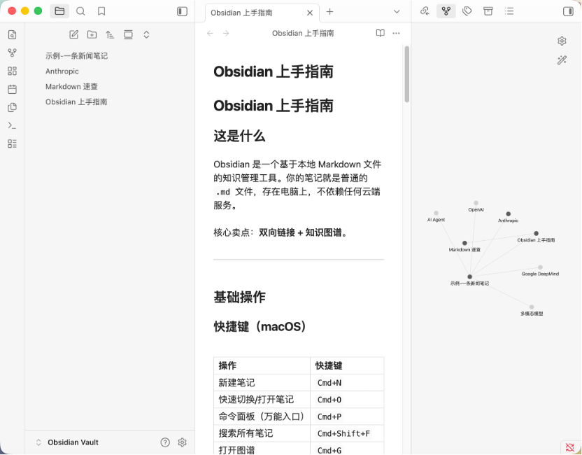Click the Google DeepMind graph node
Screen dimensions: 582x455
click(x=541, y=267)
